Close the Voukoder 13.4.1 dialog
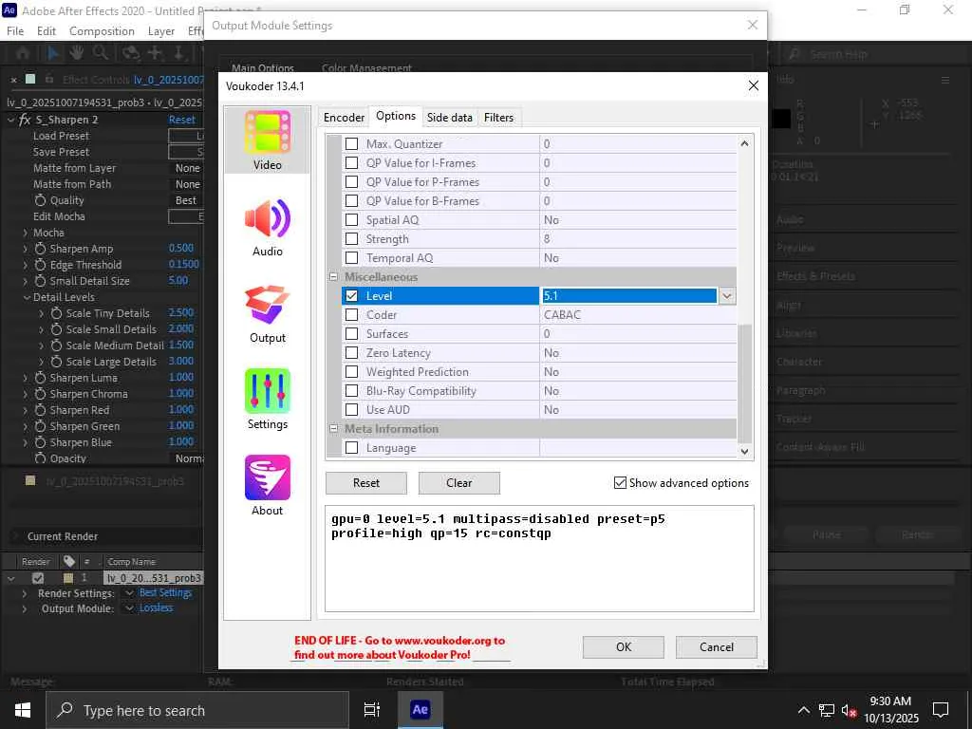This screenshot has height=729, width=972. click(753, 85)
